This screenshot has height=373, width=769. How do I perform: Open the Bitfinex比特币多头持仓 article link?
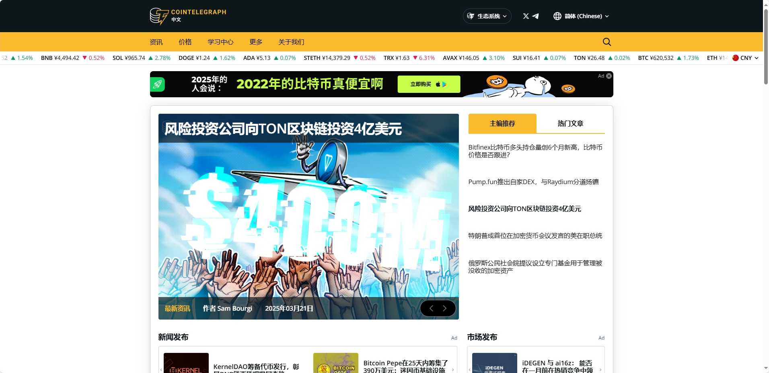(535, 151)
